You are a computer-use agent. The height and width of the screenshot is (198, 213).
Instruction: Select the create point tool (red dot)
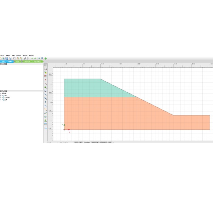click(x=45, y=80)
